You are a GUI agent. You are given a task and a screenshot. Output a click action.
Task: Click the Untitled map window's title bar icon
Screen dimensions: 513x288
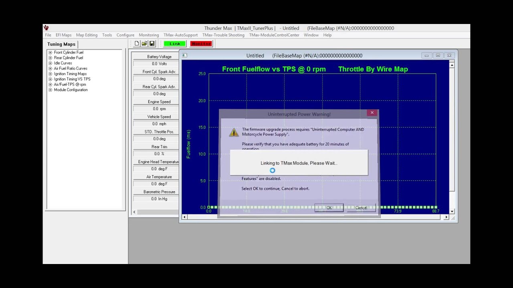pyautogui.click(x=184, y=56)
